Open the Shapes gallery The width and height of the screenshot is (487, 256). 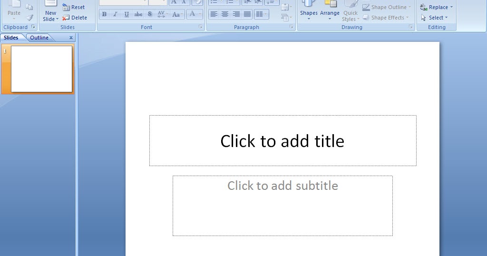point(309,11)
